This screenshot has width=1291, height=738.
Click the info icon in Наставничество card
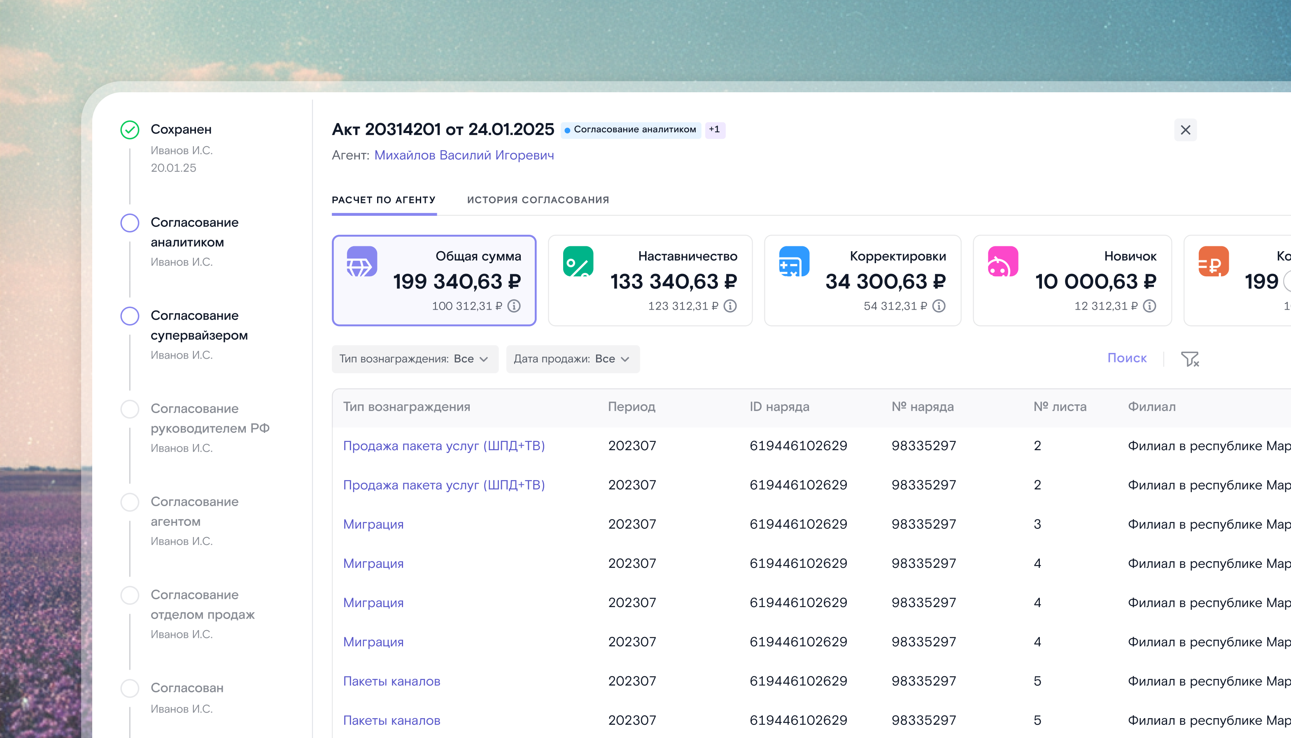coord(730,306)
